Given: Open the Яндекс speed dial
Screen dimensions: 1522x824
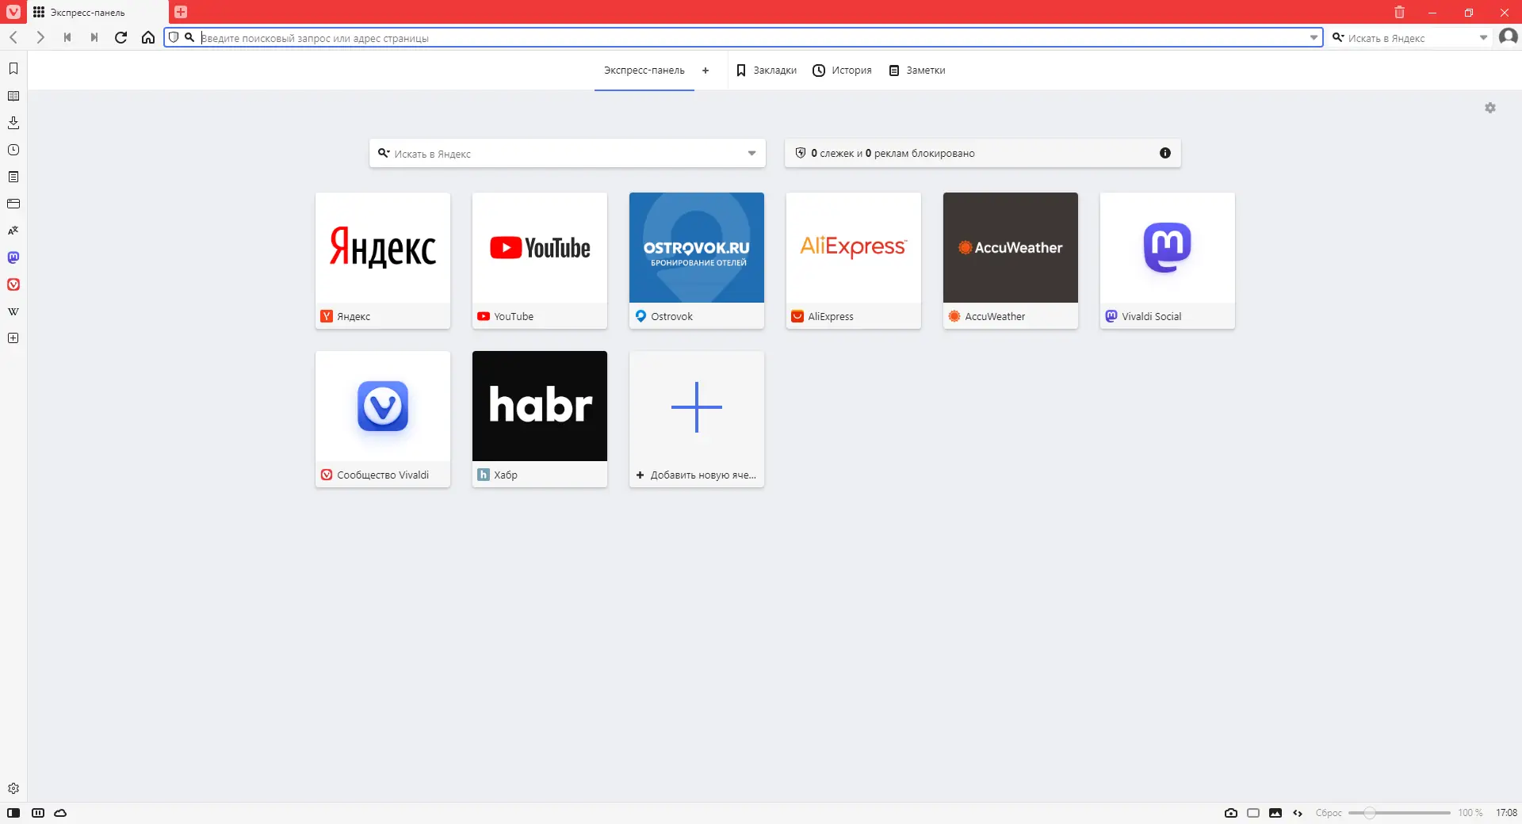Looking at the screenshot, I should click(383, 261).
